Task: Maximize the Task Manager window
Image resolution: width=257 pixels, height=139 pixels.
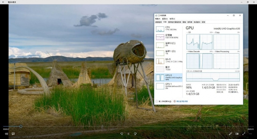Action: click(x=234, y=15)
